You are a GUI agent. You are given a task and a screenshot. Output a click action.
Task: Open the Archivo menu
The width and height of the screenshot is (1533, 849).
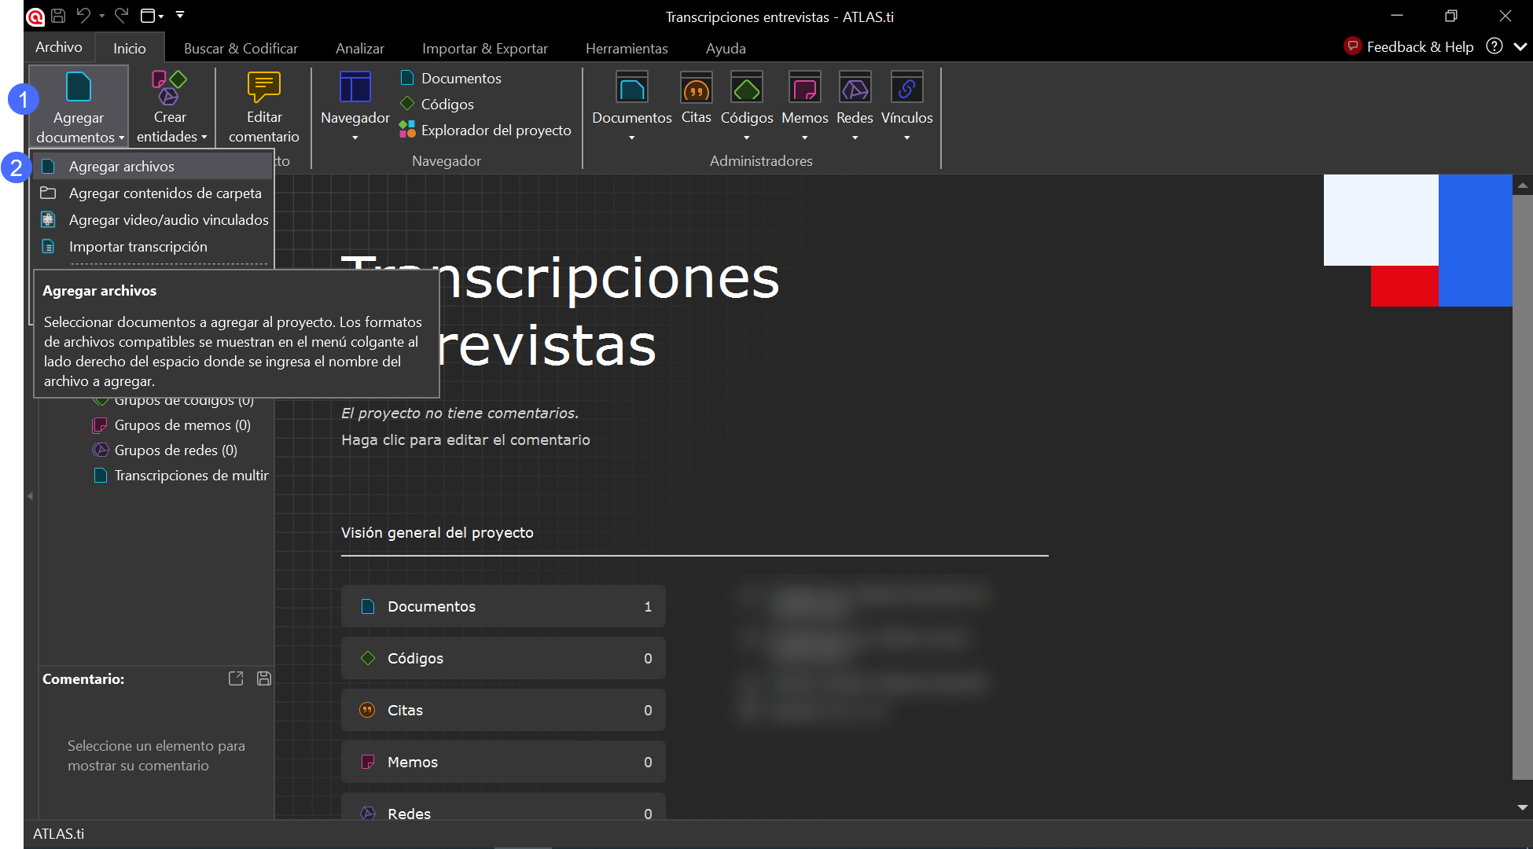coord(59,47)
